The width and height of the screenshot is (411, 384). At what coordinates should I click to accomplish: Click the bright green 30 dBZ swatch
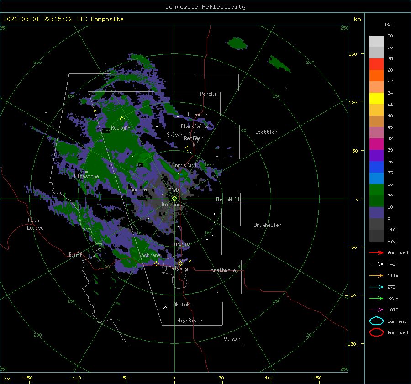tap(376, 189)
